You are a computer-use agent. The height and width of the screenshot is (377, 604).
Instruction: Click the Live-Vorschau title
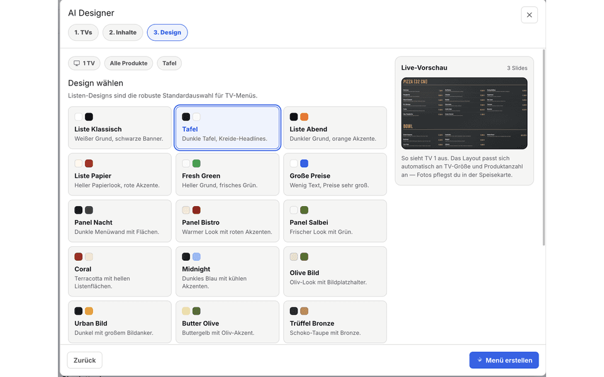point(424,68)
